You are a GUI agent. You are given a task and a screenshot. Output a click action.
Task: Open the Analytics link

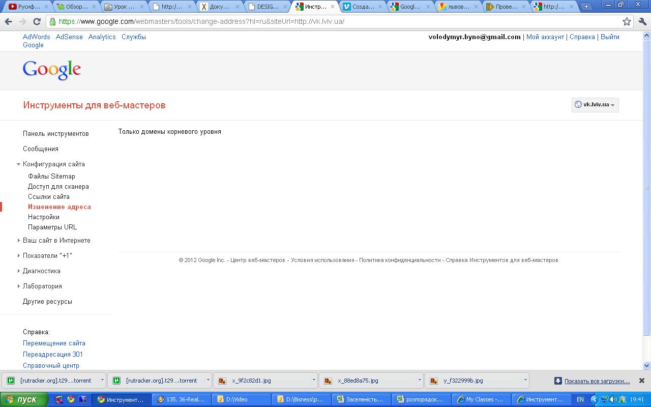102,37
